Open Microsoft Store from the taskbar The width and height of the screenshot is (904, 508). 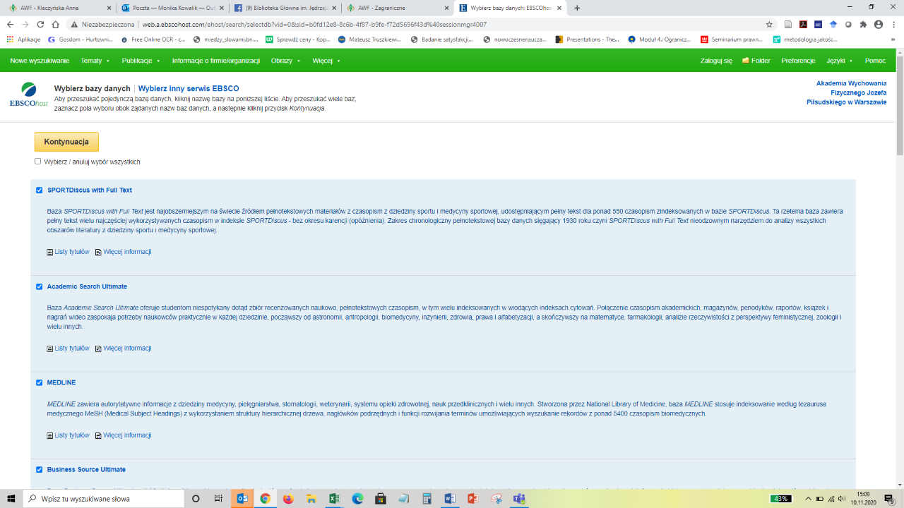coord(380,498)
